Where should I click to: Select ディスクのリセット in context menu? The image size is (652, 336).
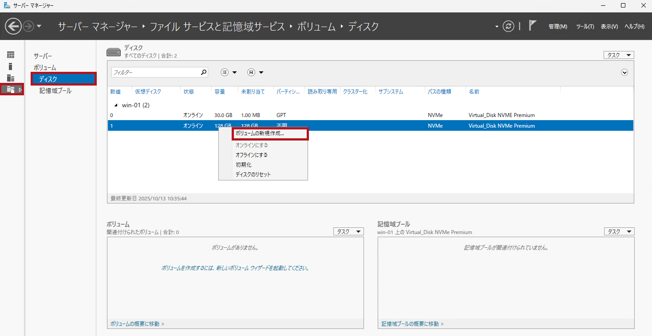253,175
